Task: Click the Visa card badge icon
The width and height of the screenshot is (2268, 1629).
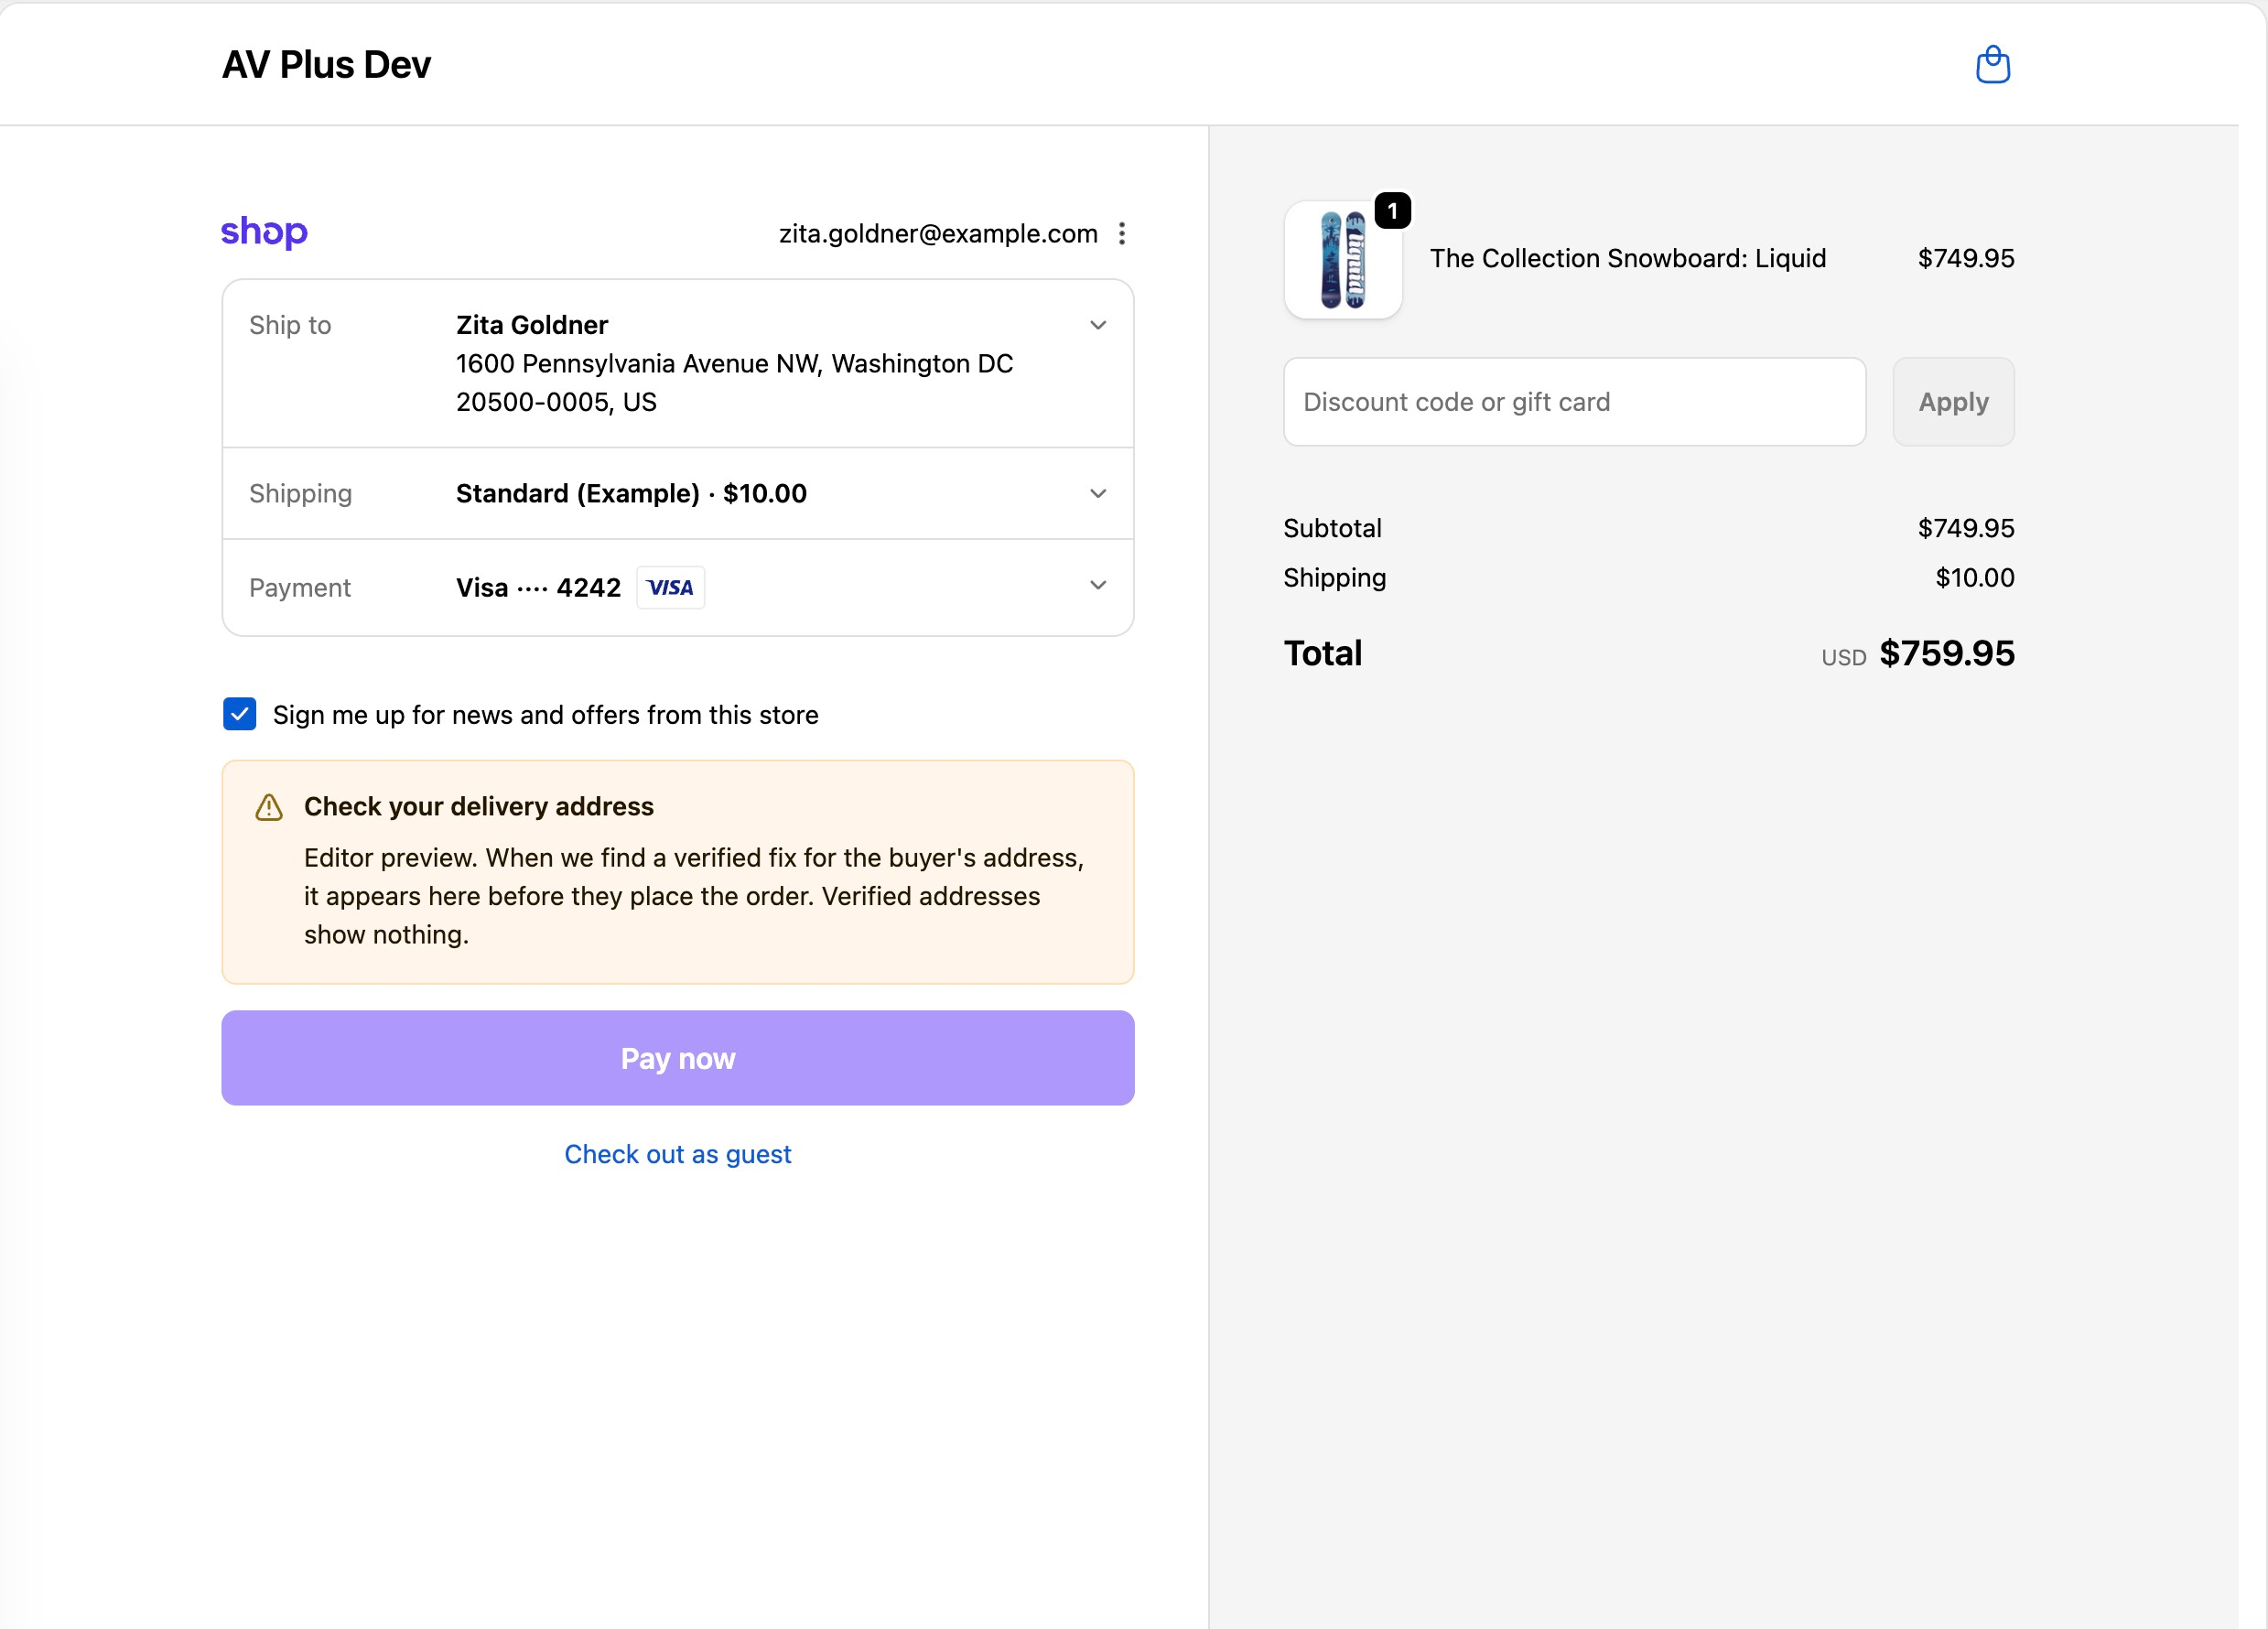Action: point(670,587)
